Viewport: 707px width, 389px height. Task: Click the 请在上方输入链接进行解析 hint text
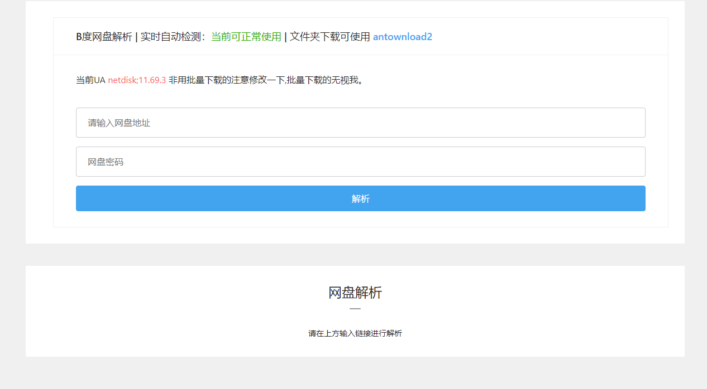(355, 333)
